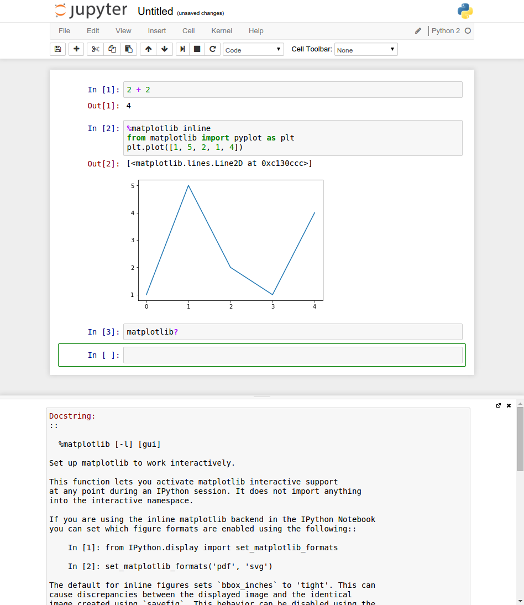Click the kernel idle circle indicator

468,31
